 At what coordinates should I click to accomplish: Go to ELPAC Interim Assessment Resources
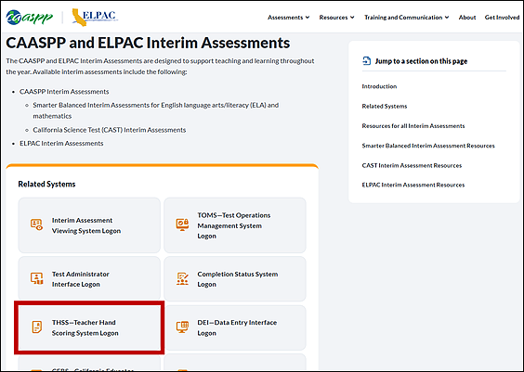[413, 185]
